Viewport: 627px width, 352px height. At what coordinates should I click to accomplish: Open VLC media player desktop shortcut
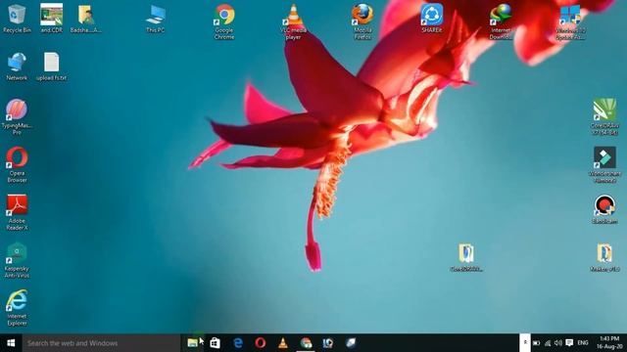tap(294, 22)
